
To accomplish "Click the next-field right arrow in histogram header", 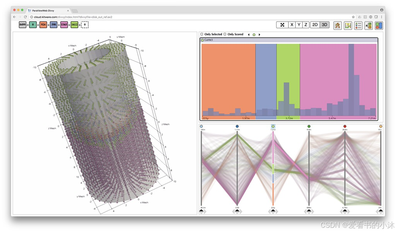I will 259,34.
